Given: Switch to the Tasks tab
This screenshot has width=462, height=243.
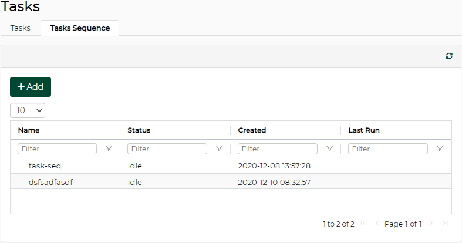Looking at the screenshot, I should click(21, 28).
